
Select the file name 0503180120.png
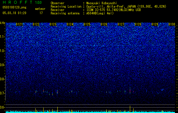pos(14,8)
